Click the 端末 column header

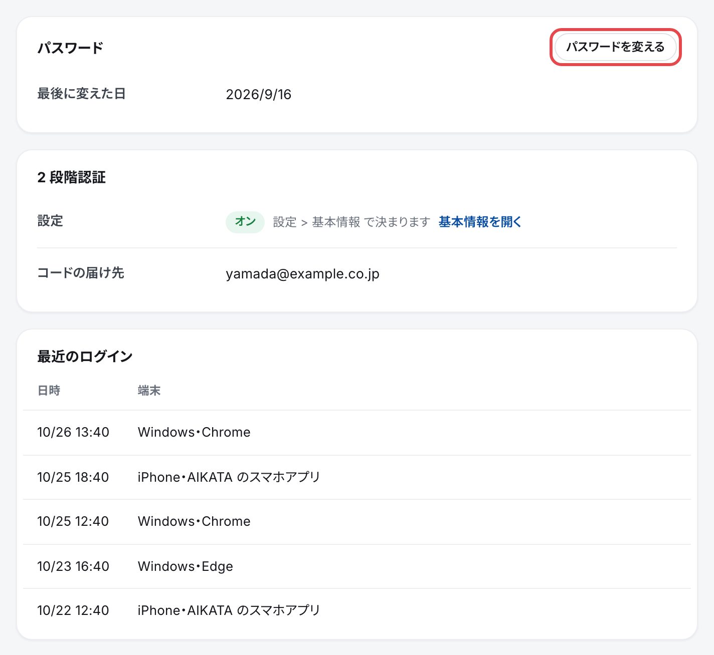pos(149,391)
